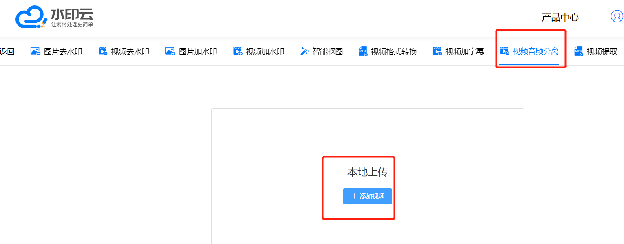Image resolution: width=624 pixels, height=244 pixels.
Task: Click the 本地上传 heading text
Action: click(x=367, y=172)
